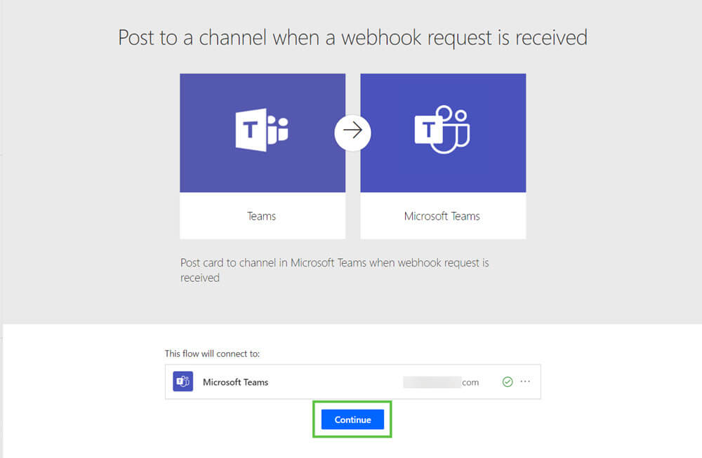Click the 'Microsoft Teams' tile label
The width and height of the screenshot is (702, 458).
tap(442, 216)
